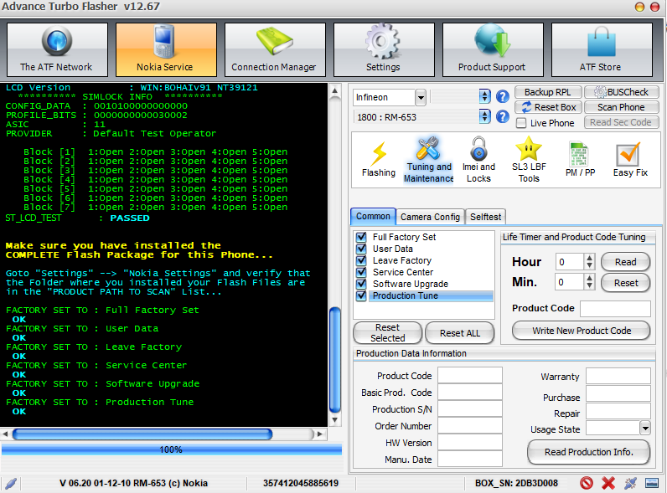Click help icon beside 1800 : RM-653
The height and width of the screenshot is (493, 667).
point(503,116)
